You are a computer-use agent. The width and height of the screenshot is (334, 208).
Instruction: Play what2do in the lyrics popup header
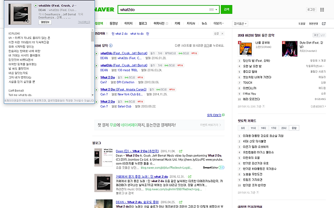[x=36, y=6]
